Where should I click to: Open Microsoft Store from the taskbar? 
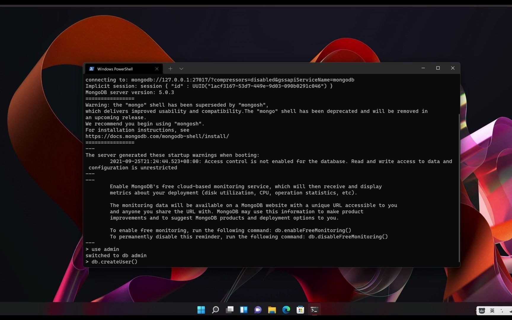(x=300, y=310)
